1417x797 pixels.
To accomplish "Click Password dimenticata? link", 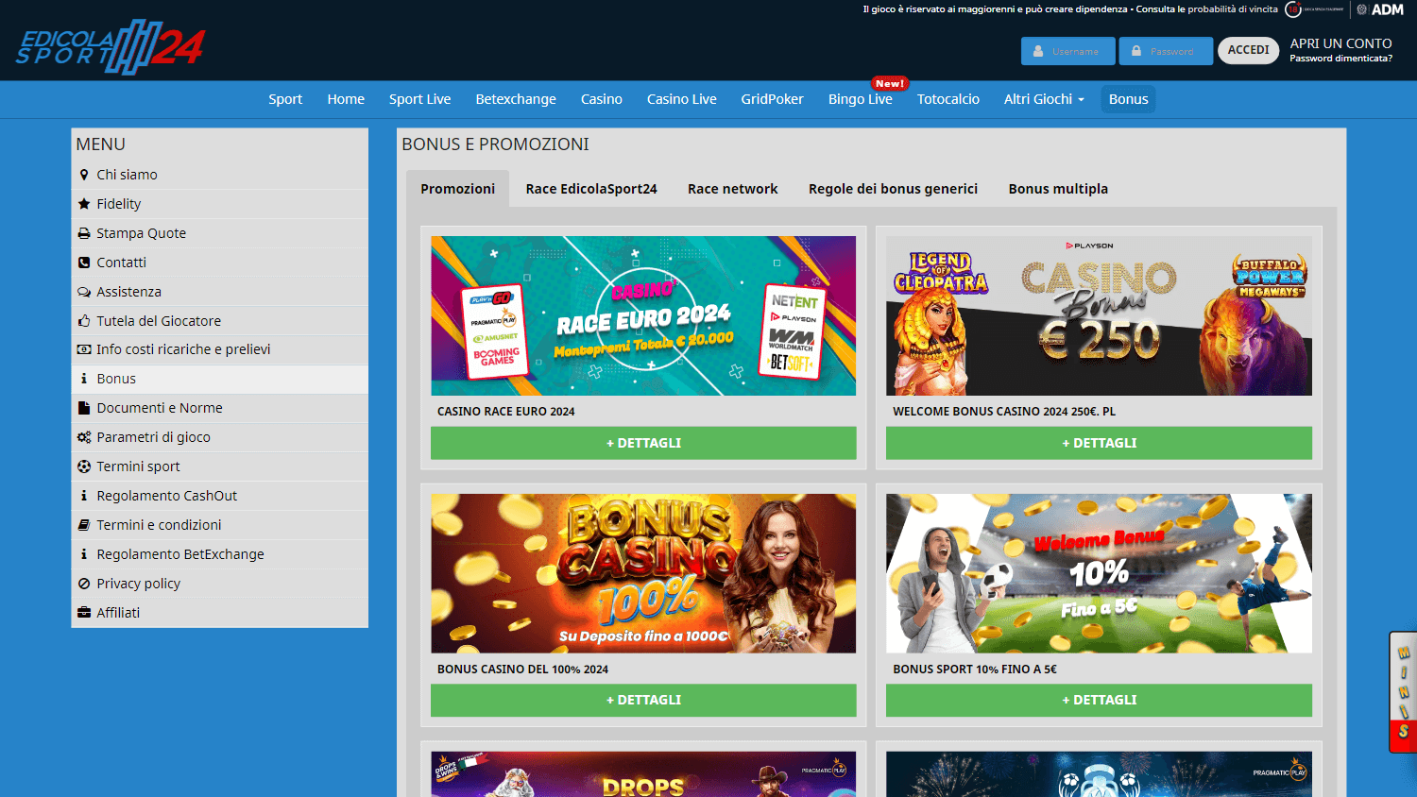I will 1340,59.
